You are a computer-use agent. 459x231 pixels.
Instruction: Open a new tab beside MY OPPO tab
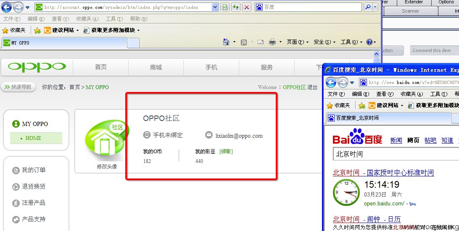[x=133, y=43]
